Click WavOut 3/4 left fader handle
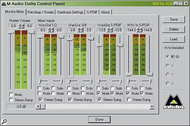This screenshot has width=190, height=126. tap(70, 39)
